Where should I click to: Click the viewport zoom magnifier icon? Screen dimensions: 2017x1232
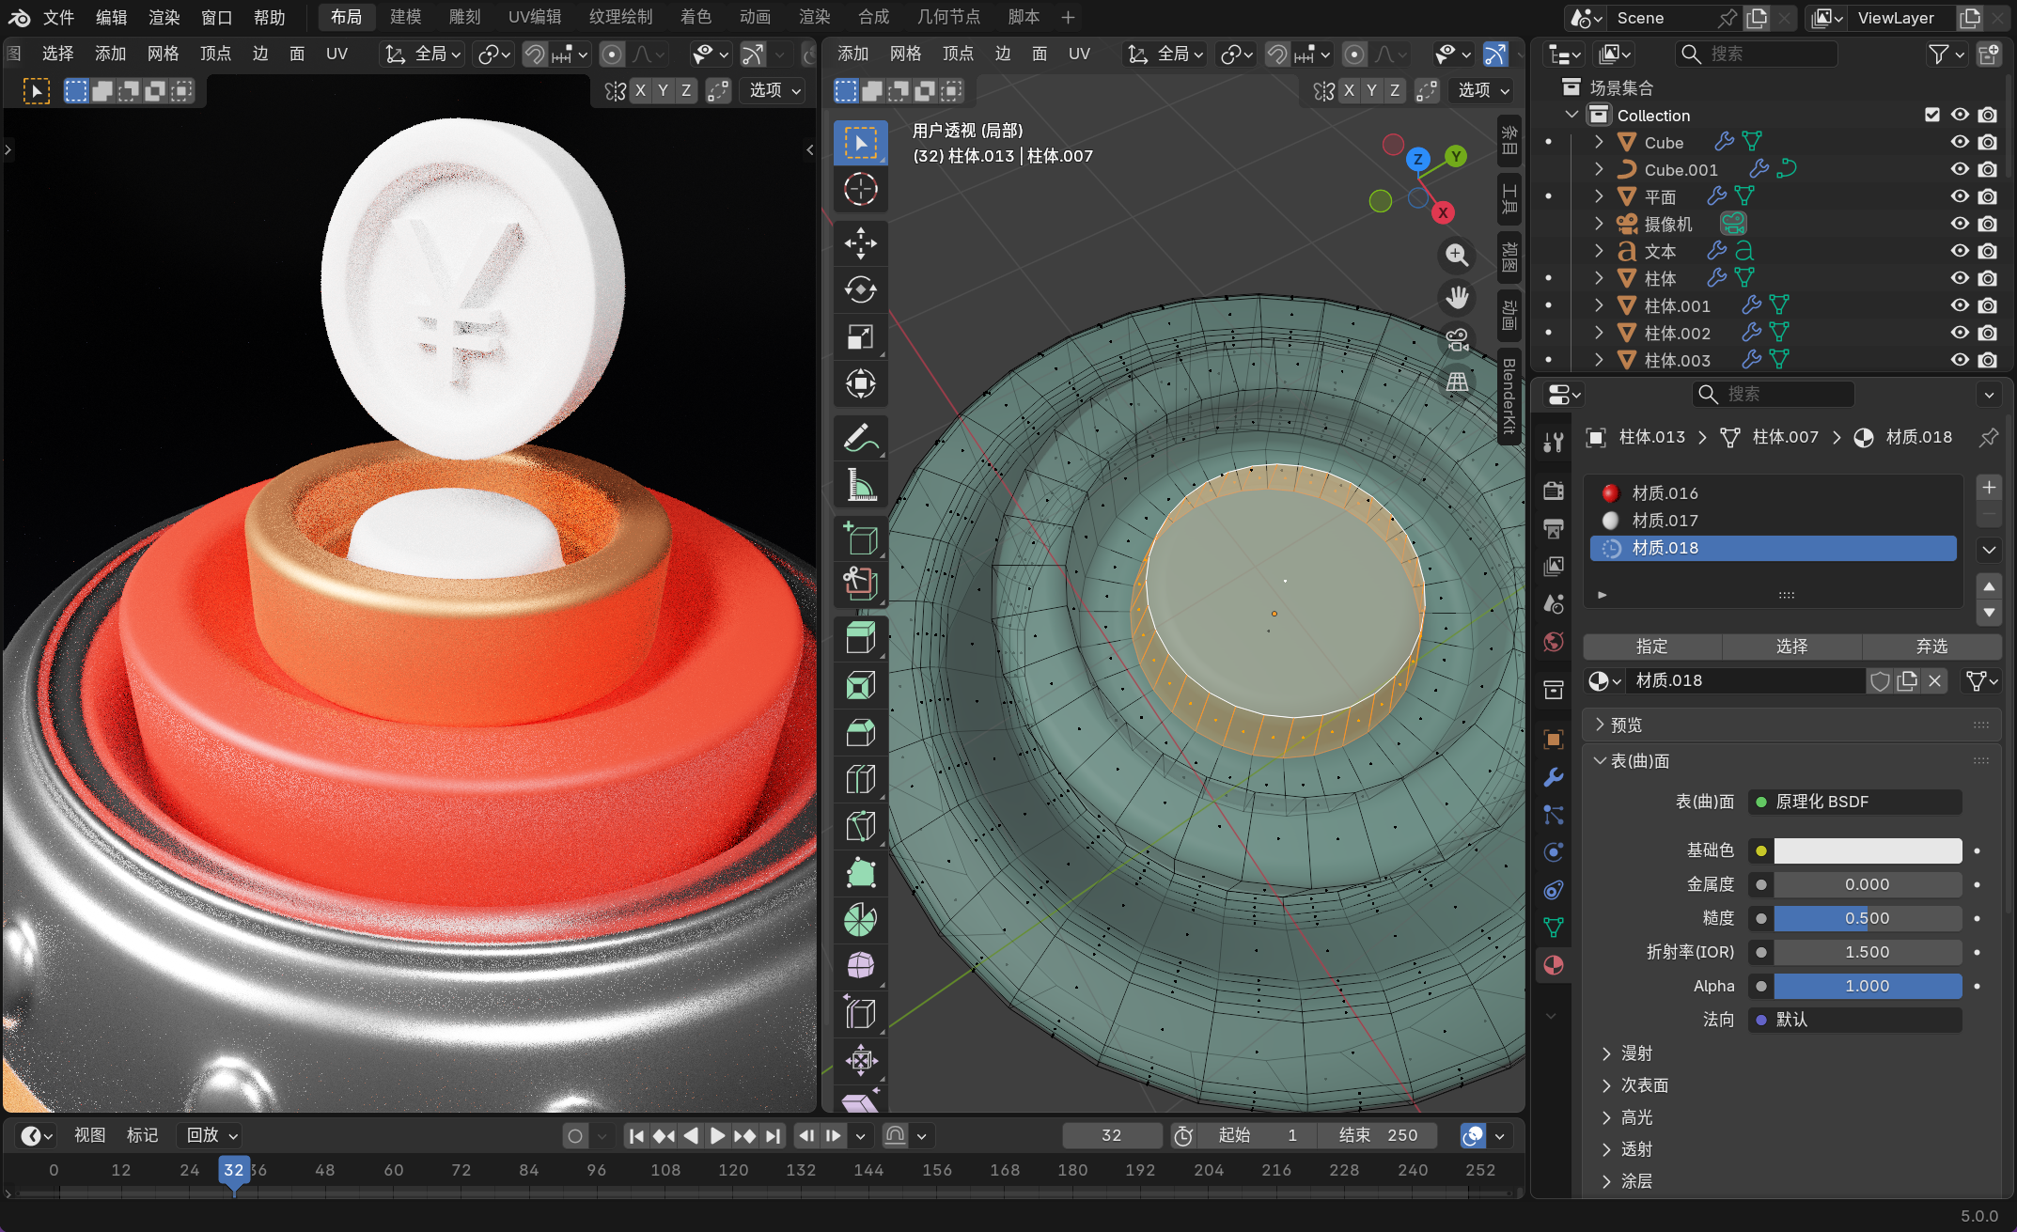coord(1457,255)
